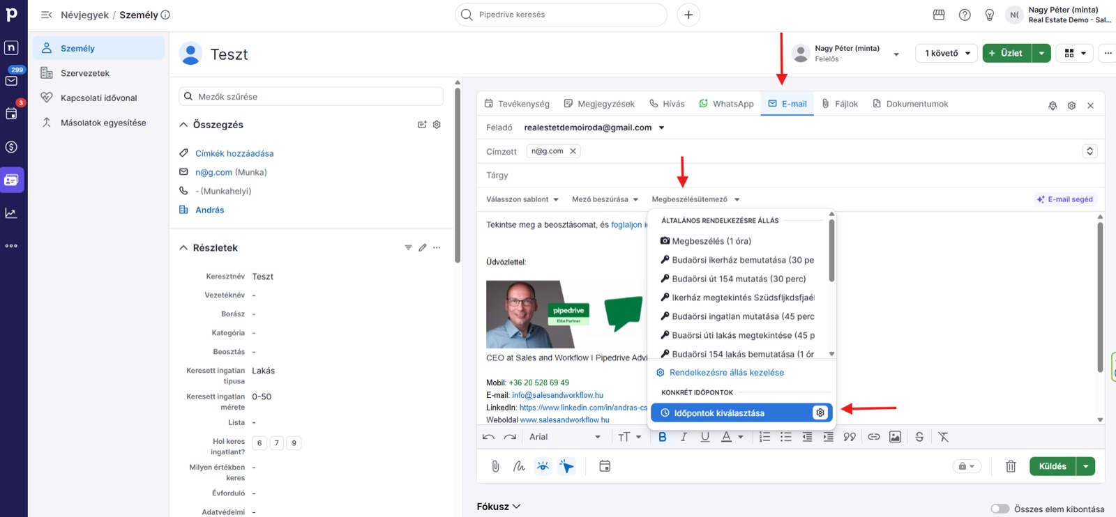Open the Sales Assistant lightbulb icon
The width and height of the screenshot is (1116, 517).
tap(990, 15)
